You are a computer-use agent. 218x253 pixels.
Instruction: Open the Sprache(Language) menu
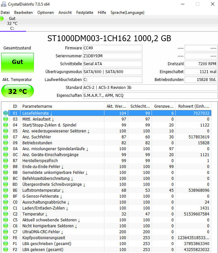127,13
